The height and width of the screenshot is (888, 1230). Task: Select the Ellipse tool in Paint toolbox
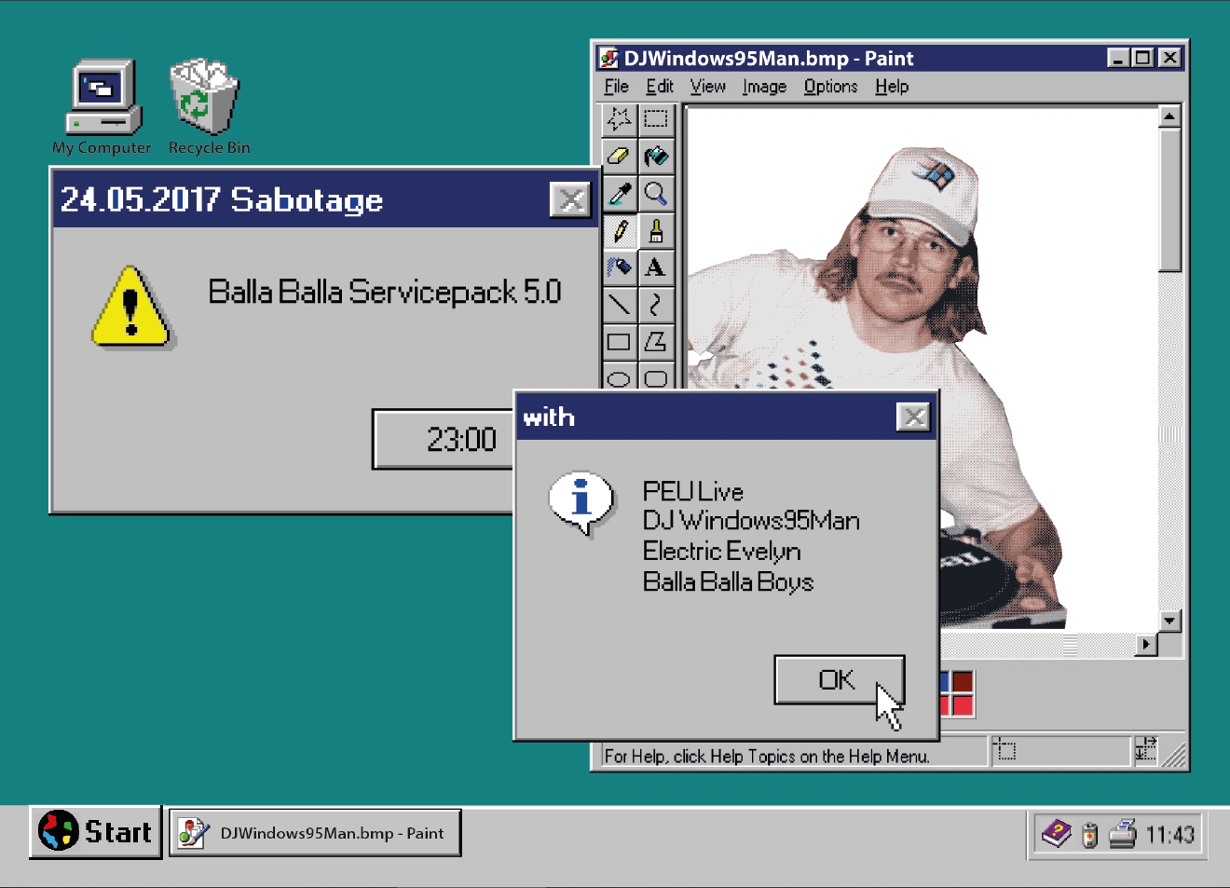click(x=620, y=376)
